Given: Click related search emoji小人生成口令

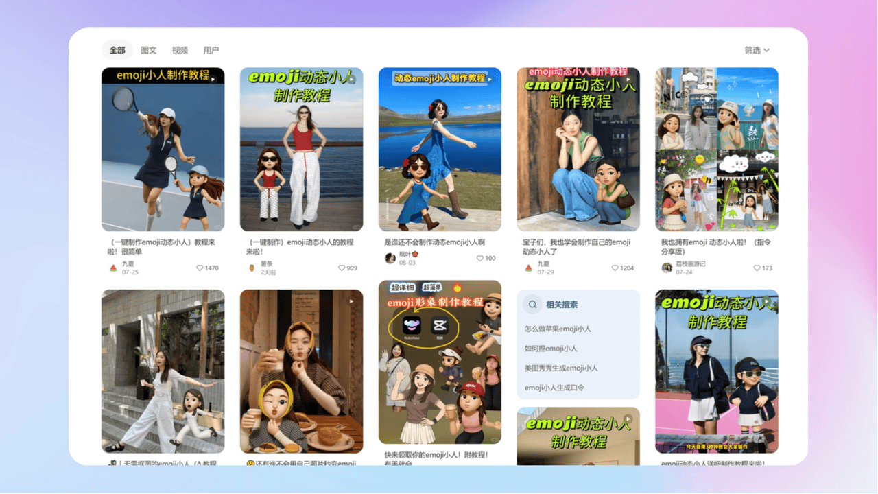Looking at the screenshot, I should coord(554,388).
